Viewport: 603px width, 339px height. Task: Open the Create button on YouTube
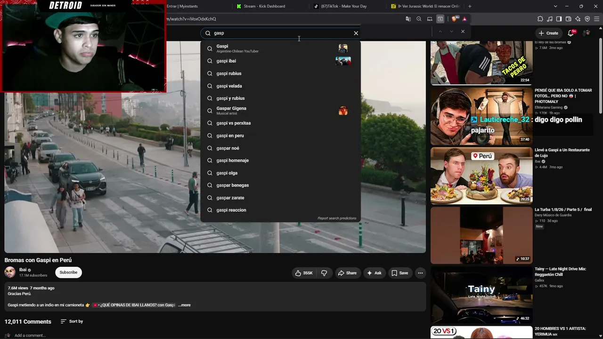(548, 33)
